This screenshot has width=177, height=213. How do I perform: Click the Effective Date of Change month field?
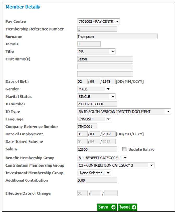pos(96,193)
